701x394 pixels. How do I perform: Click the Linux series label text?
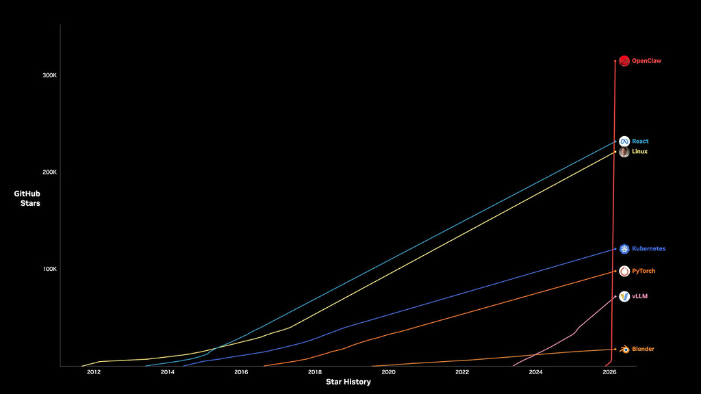pos(639,152)
